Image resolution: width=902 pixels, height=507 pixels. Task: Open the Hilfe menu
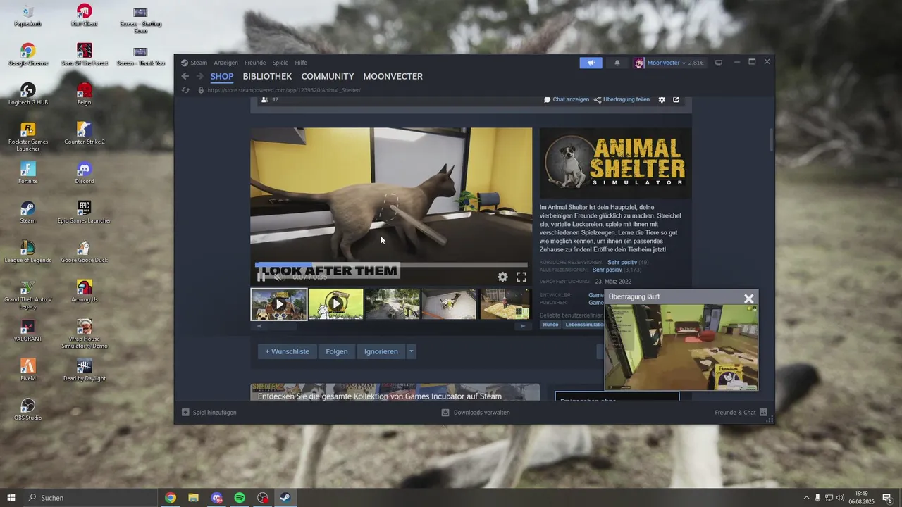point(301,63)
